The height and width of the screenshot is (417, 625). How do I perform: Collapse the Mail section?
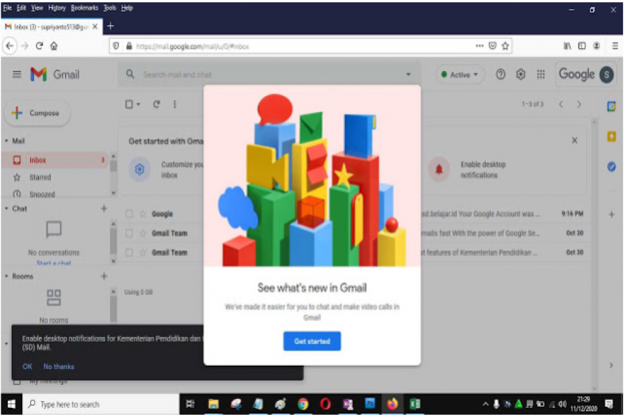tap(6, 141)
